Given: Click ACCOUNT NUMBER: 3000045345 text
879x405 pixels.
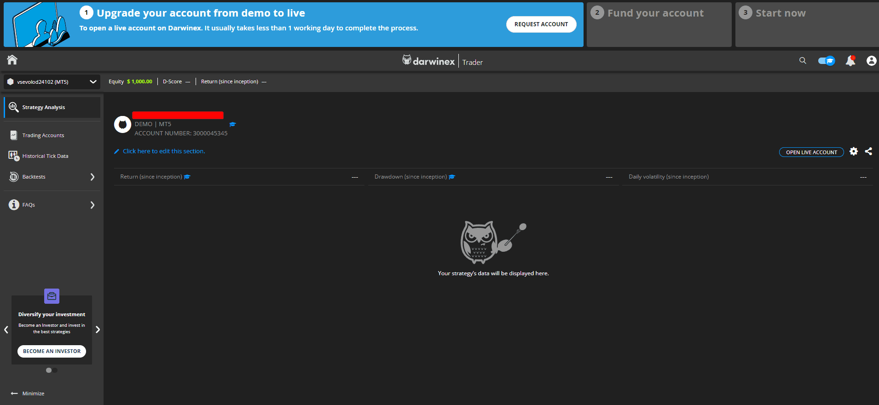Looking at the screenshot, I should (181, 133).
